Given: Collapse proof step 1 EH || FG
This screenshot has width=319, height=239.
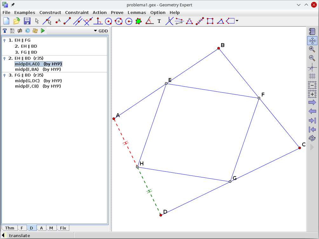Looking at the screenshot, I should [x=4, y=40].
